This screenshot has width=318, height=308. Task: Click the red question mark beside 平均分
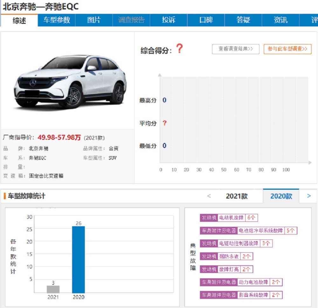click(x=164, y=123)
